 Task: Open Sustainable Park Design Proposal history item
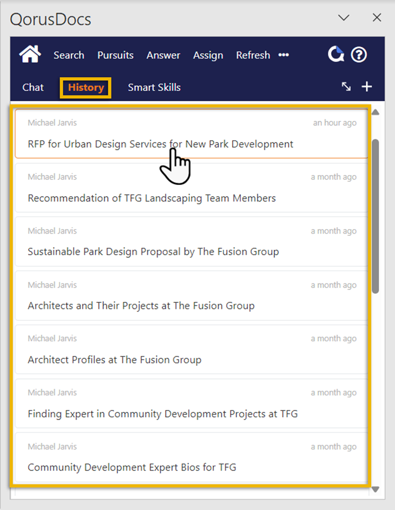point(153,251)
